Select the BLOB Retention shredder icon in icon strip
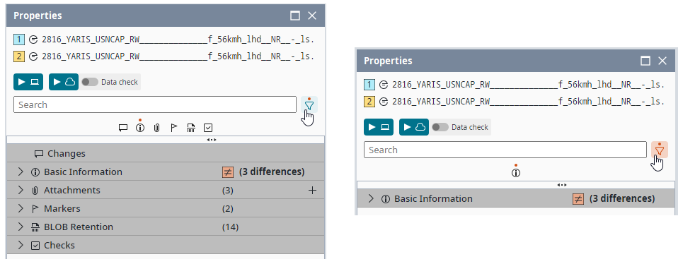Image resolution: width=683 pixels, height=264 pixels. (191, 128)
